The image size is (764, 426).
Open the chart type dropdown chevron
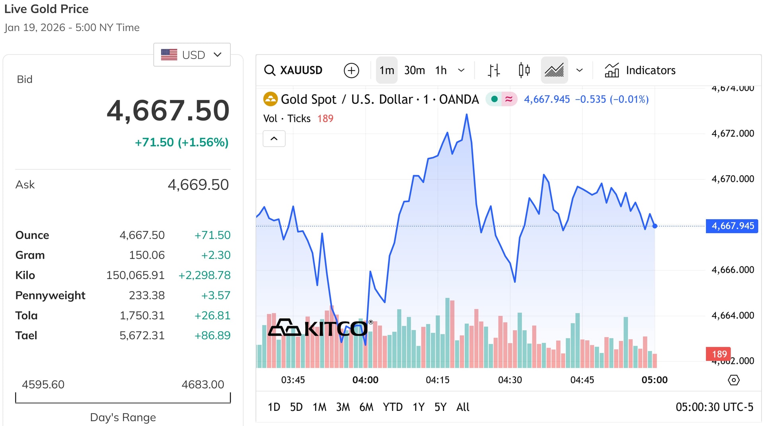tap(579, 70)
